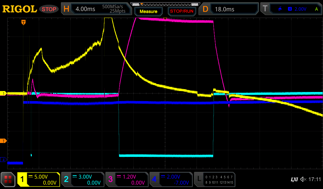Toggle channel 3 with 1.20V scale

(127, 180)
